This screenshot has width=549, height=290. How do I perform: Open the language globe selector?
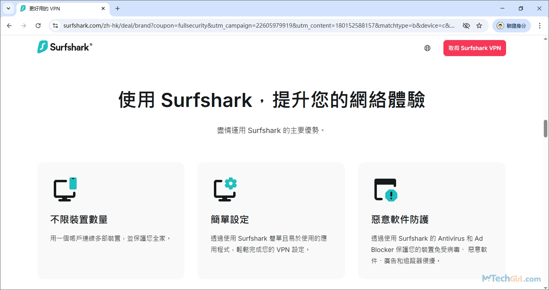[x=427, y=48]
